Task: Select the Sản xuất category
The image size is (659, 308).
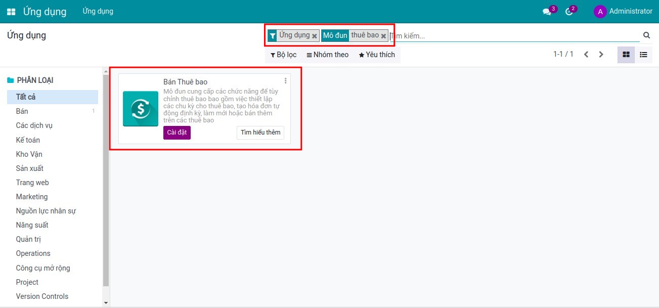Action: pyautogui.click(x=53, y=168)
